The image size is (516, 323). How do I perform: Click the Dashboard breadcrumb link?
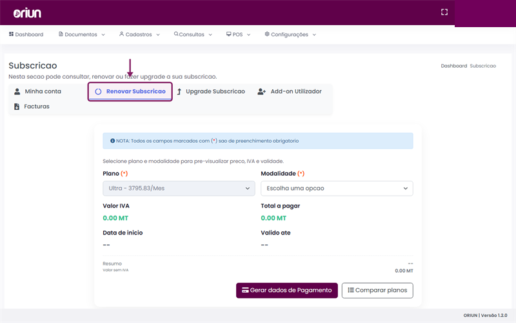coord(454,66)
